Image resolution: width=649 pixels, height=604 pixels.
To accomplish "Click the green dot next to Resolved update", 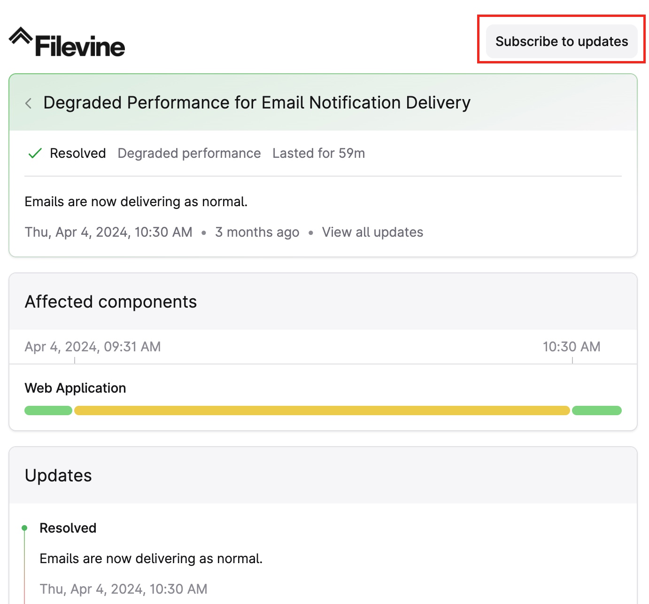I will [24, 528].
